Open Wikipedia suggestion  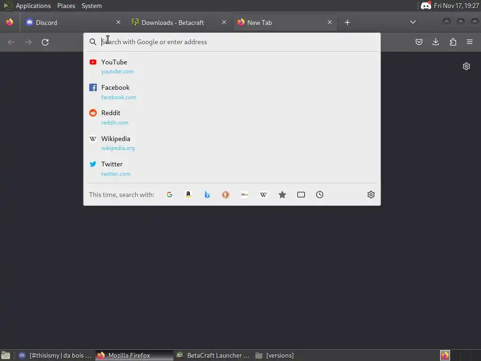click(232, 143)
